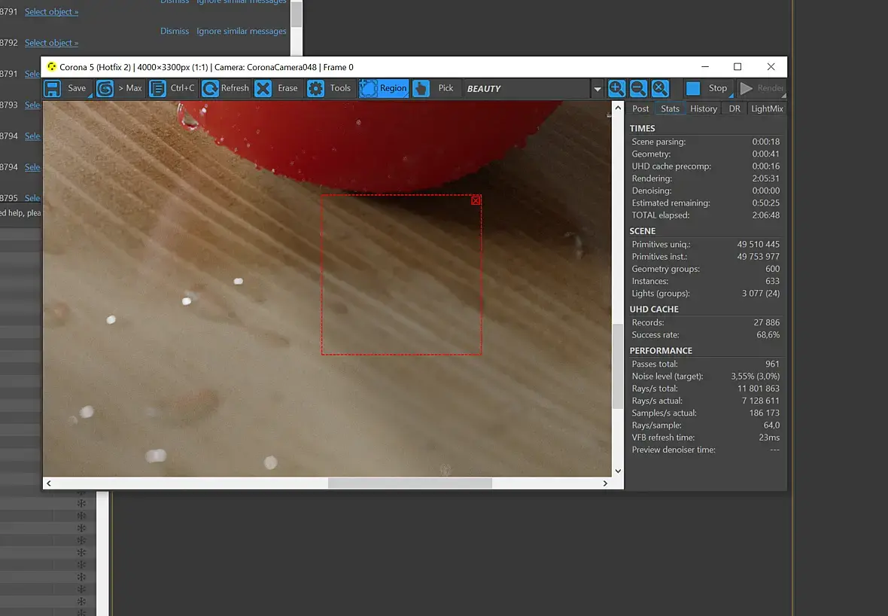Click Dismiss link beside message 8792
This screenshot has height=616, width=888.
coord(175,31)
